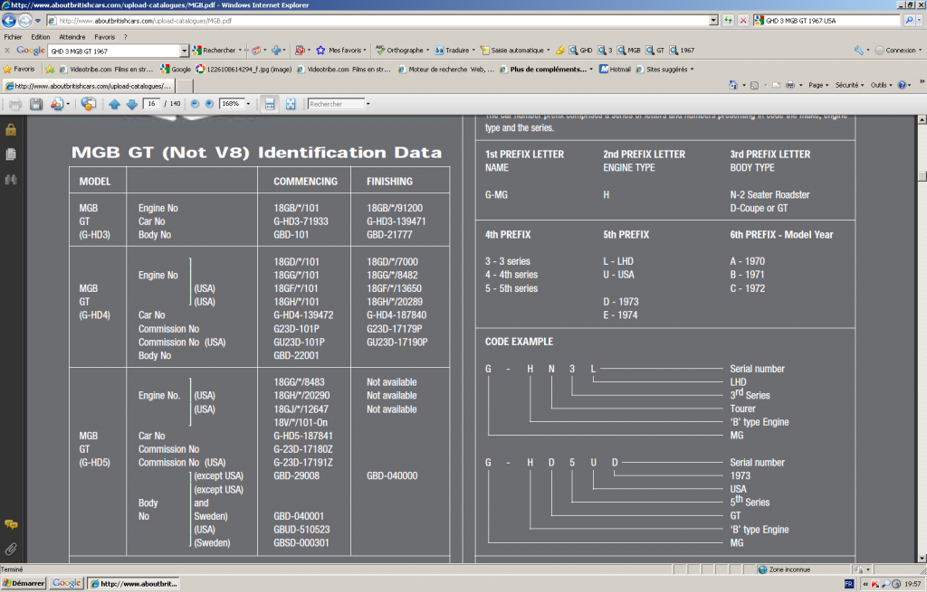Open the Favoris star button in favorites bar
This screenshot has height=592, width=927.
pyautogui.click(x=19, y=69)
